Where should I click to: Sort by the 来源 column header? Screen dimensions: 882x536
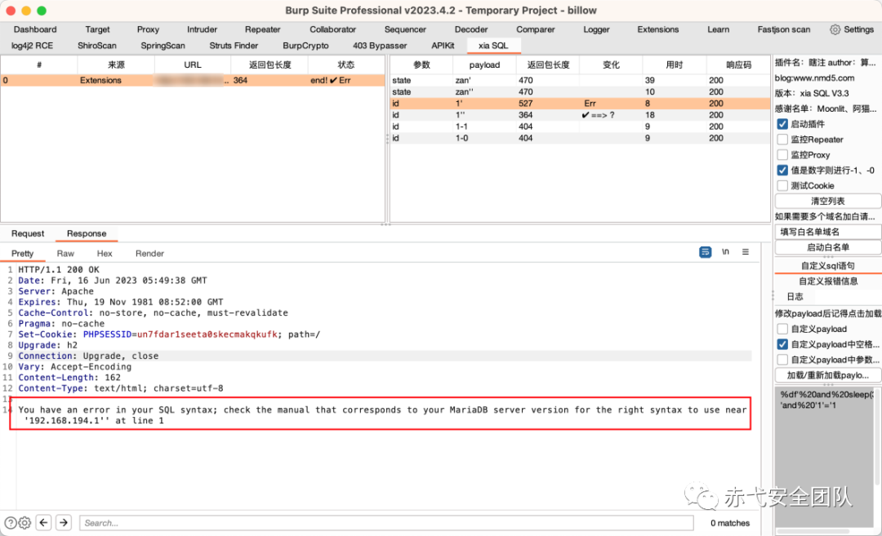pos(116,64)
